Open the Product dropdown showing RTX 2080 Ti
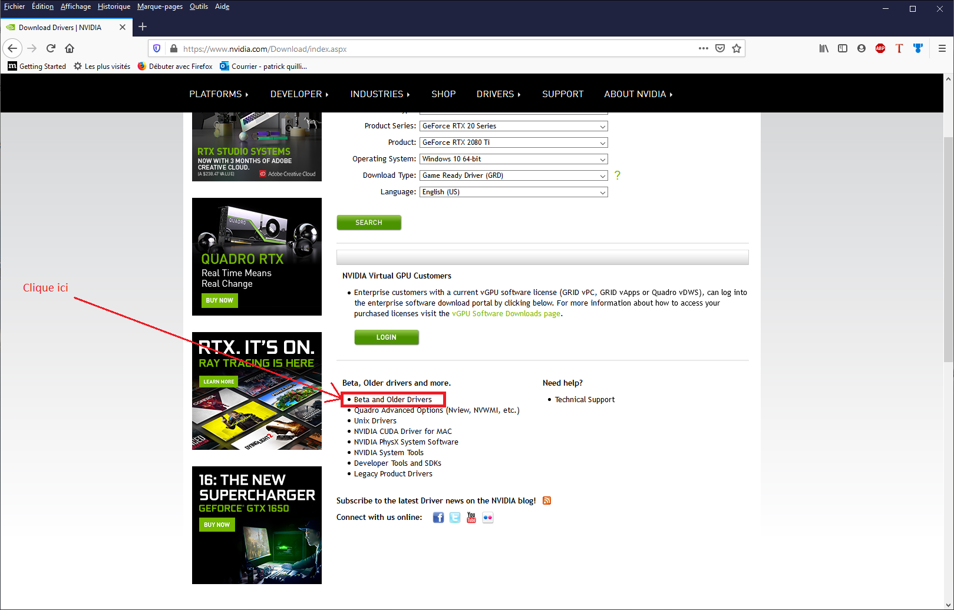 (x=513, y=142)
